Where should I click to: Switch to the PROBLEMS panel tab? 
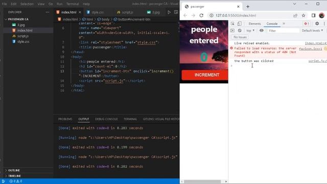point(65,119)
